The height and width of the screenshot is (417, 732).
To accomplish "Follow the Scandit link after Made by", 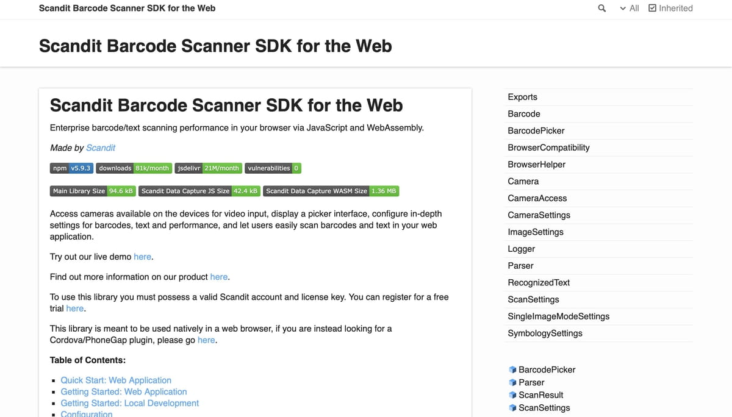I will [101, 148].
